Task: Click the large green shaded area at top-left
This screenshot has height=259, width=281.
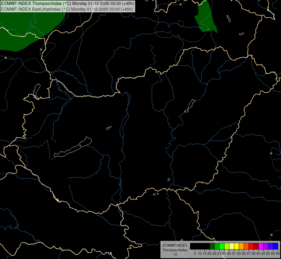Action: point(27,31)
